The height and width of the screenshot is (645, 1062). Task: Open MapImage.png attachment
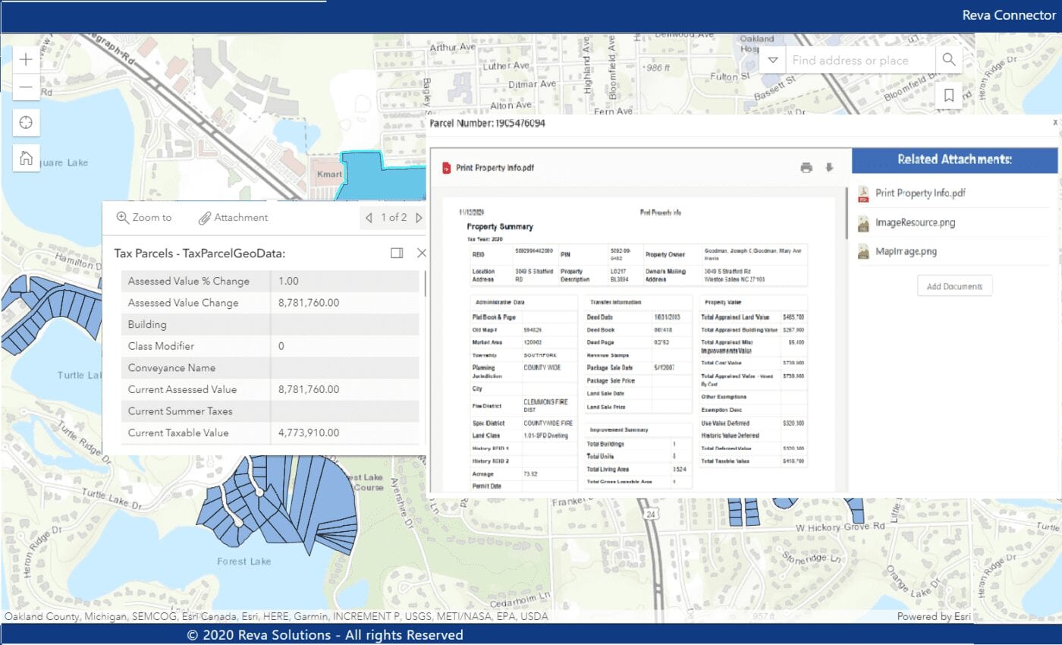click(906, 251)
